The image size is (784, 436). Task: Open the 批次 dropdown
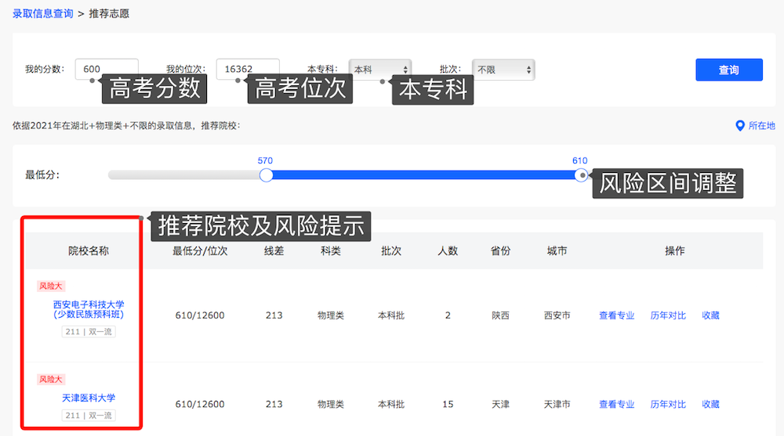[503, 70]
